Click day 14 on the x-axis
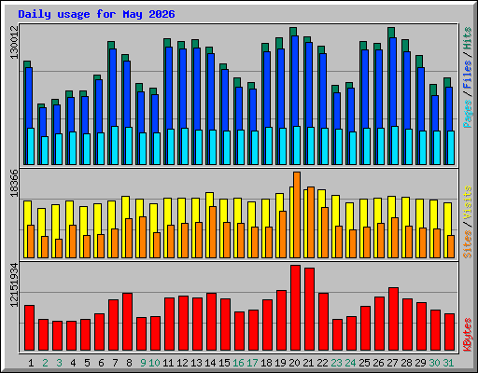The width and height of the screenshot is (478, 373). (x=210, y=363)
